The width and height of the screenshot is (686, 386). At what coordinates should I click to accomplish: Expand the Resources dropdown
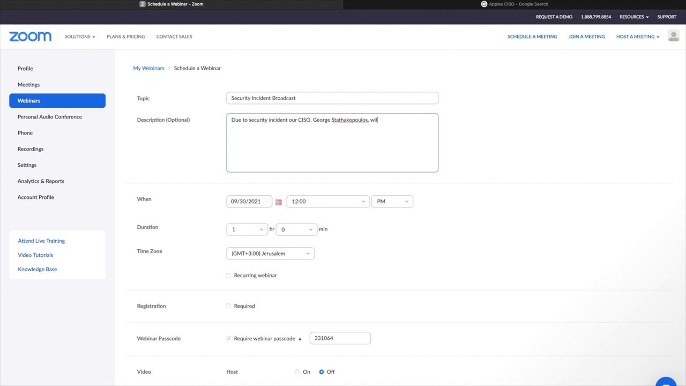point(634,17)
